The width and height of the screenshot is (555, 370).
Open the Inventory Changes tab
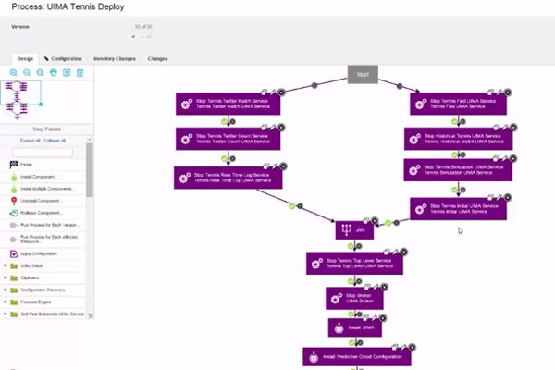coord(115,59)
